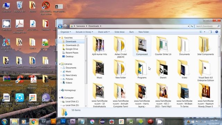Screen dimensions: 222x125
Task: Open the Organize dropdown menu
Action: (x=66, y=32)
